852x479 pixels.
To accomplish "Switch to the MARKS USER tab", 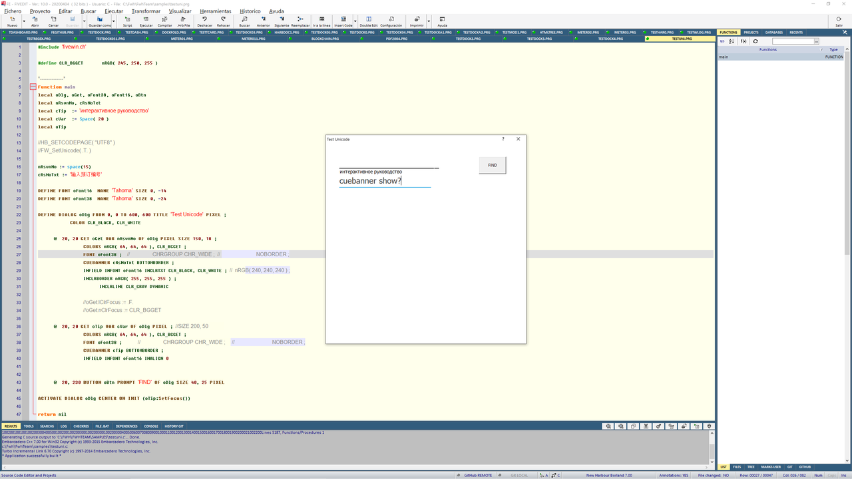I will pos(771,467).
